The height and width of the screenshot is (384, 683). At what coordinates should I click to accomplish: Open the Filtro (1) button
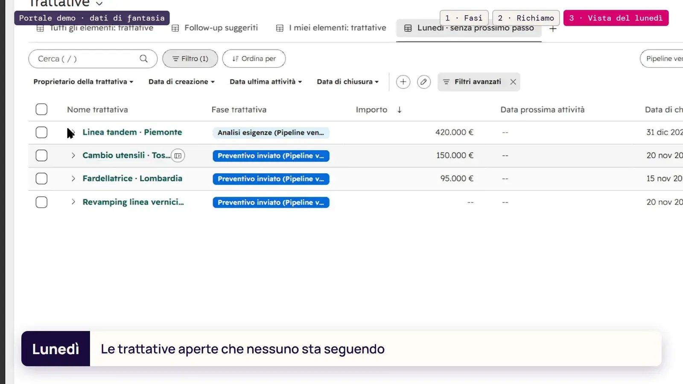pos(190,59)
